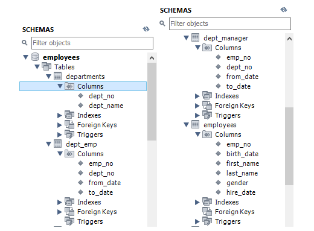Expand Indexes under departments

tap(59, 115)
